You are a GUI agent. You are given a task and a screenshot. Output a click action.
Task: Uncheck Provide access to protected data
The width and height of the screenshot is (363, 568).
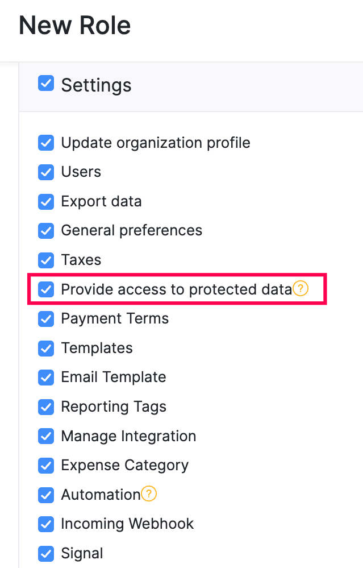pyautogui.click(x=45, y=289)
